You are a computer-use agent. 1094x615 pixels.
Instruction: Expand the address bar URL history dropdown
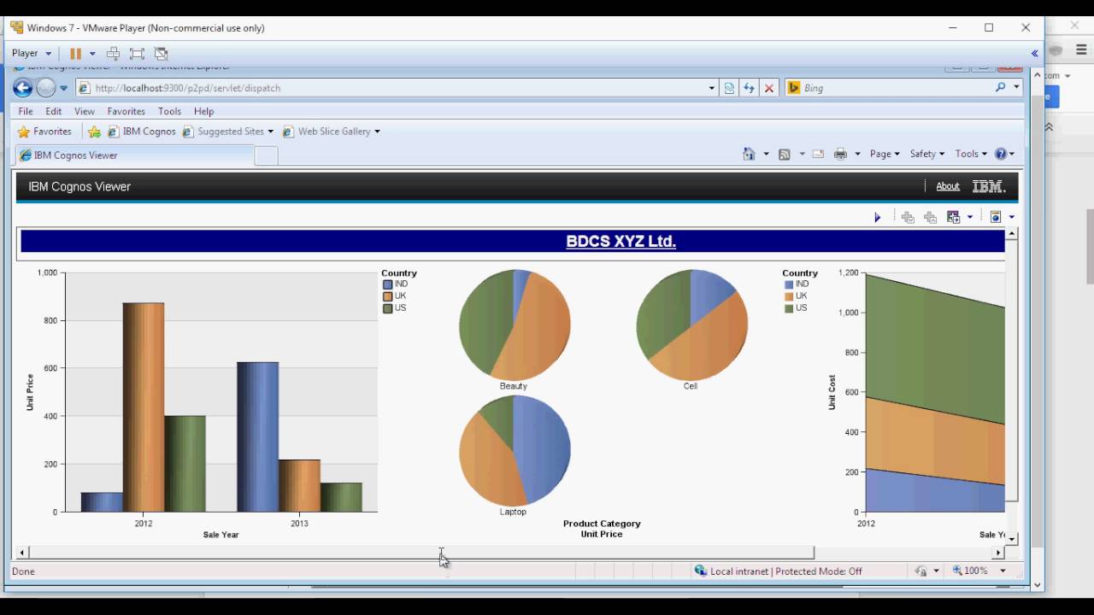click(711, 88)
